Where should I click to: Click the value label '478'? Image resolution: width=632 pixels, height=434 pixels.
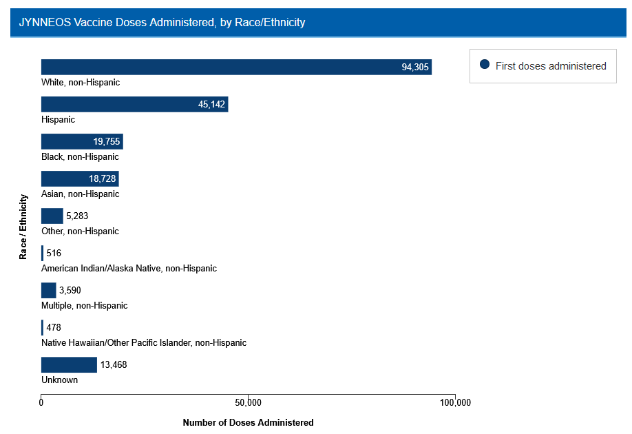(x=54, y=327)
